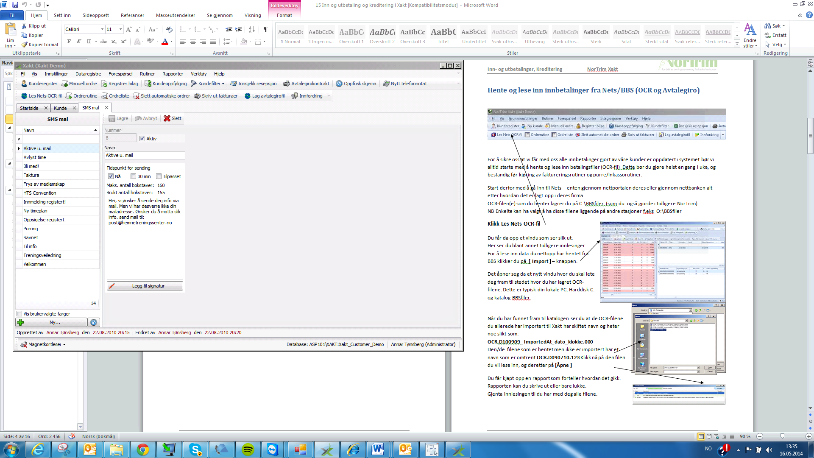Click text highlight color button
The image size is (814, 458).
pyautogui.click(x=150, y=42)
